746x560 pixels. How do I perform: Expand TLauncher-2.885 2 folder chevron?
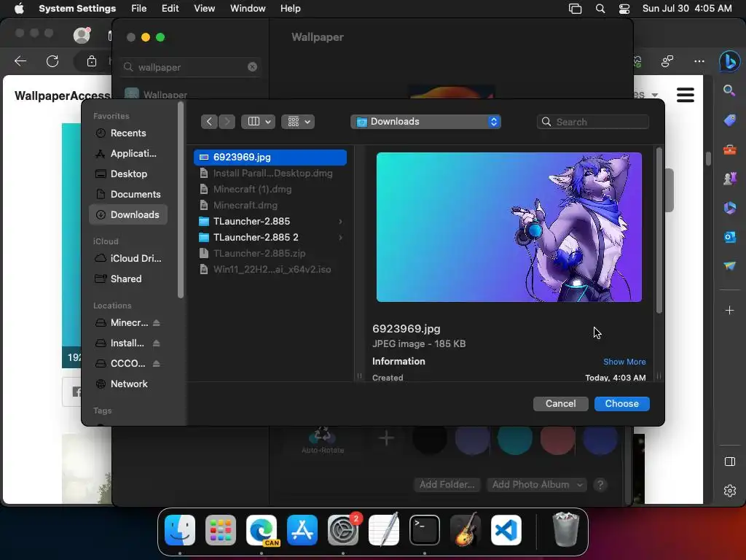tap(340, 238)
